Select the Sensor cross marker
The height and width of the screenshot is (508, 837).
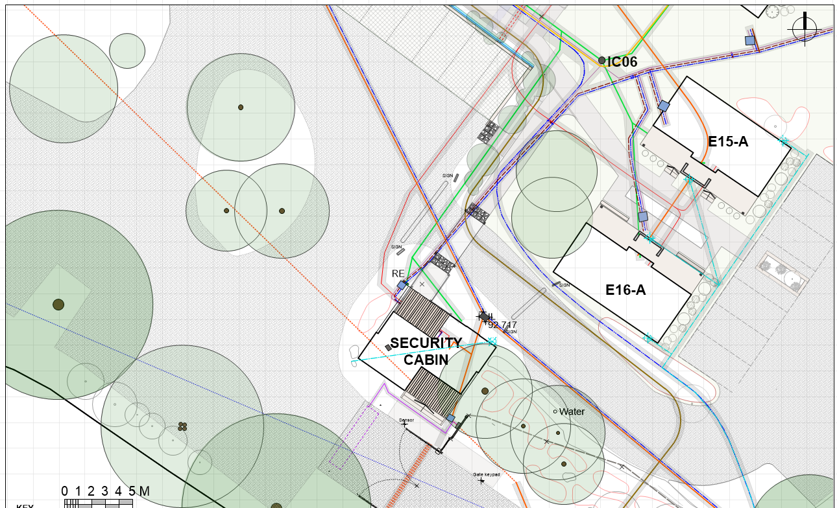(404, 424)
